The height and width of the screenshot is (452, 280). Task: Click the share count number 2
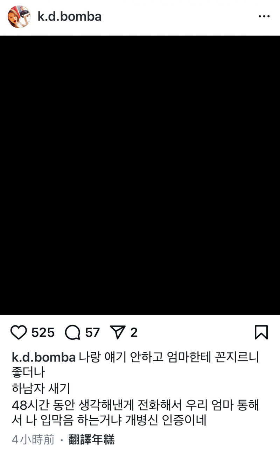134,332
